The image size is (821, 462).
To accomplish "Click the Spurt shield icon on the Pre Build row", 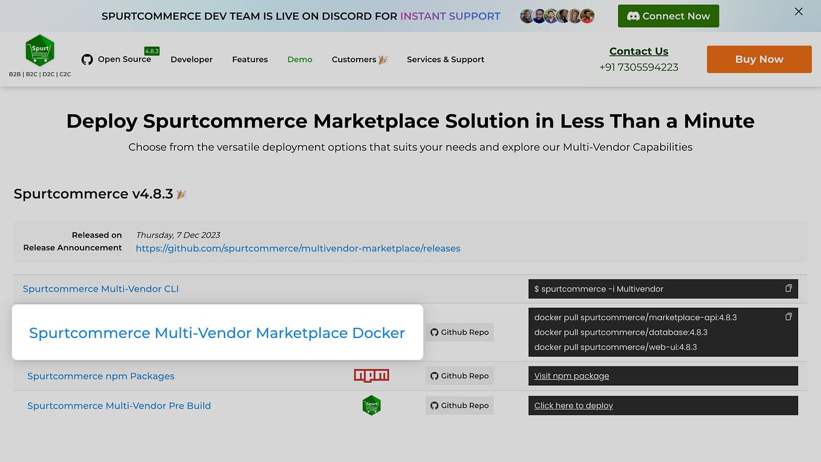I will (x=371, y=405).
